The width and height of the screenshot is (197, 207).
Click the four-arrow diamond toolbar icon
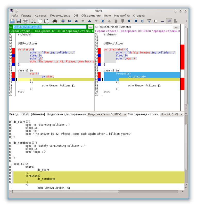point(63,21)
